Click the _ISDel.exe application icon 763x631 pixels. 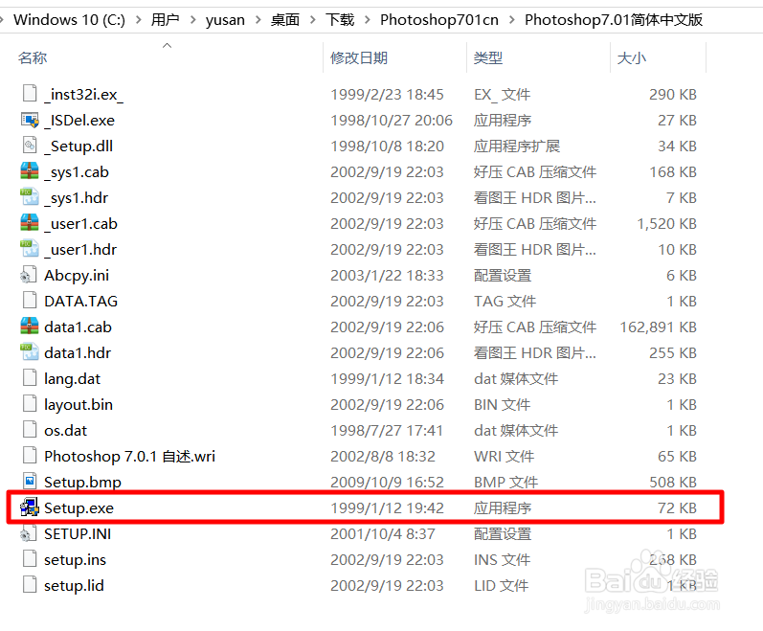[30, 119]
